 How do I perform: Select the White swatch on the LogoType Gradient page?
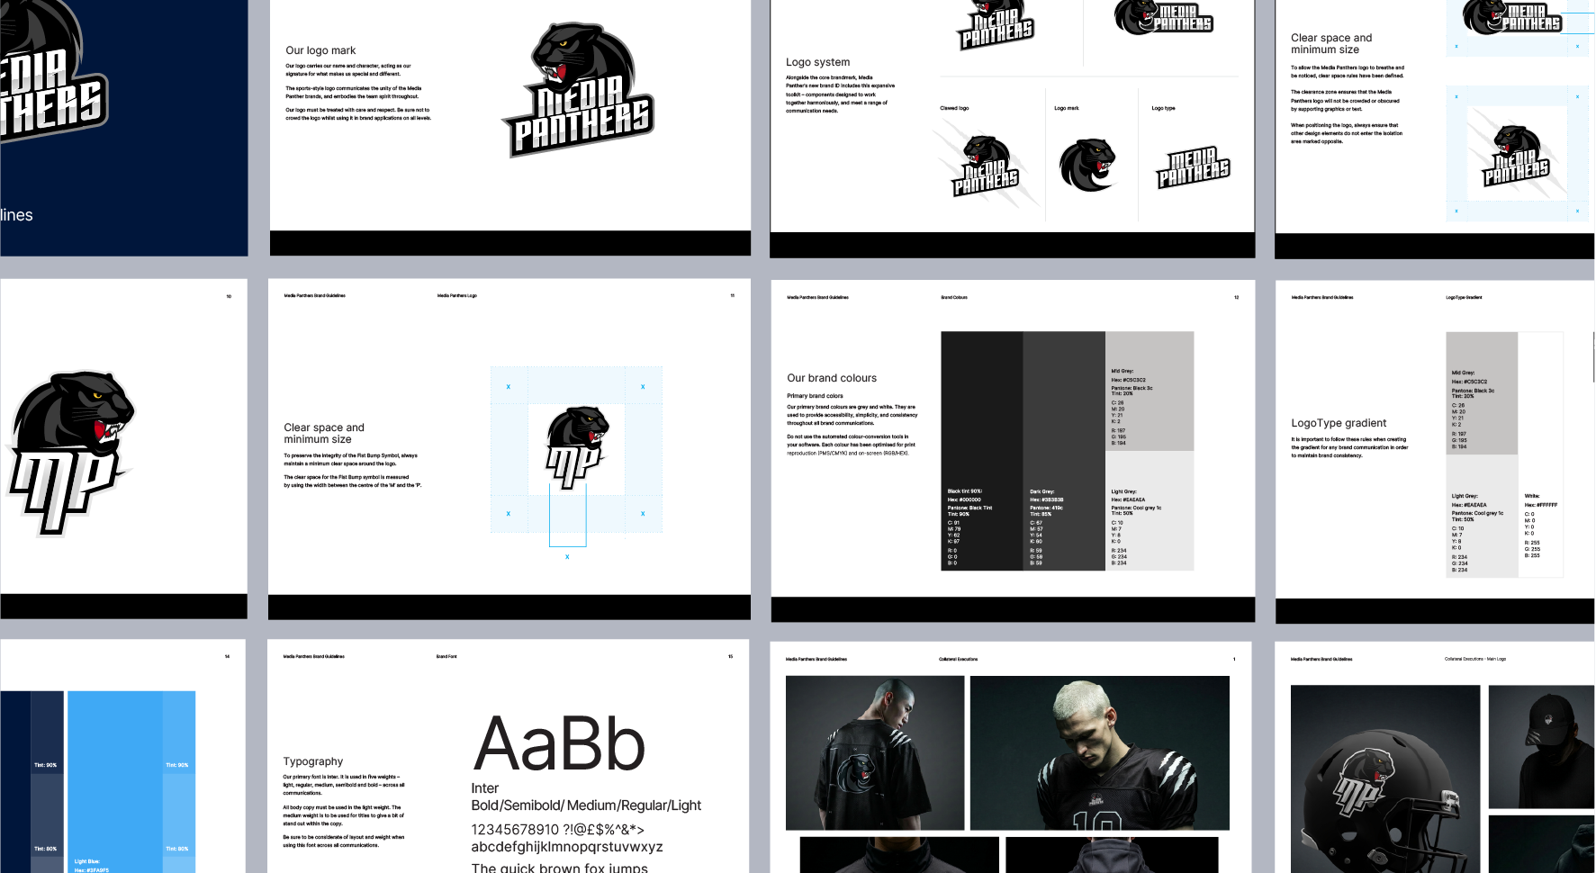point(1541,454)
